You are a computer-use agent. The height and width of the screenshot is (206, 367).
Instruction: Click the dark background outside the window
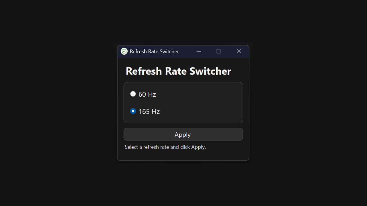click(x=57, y=114)
